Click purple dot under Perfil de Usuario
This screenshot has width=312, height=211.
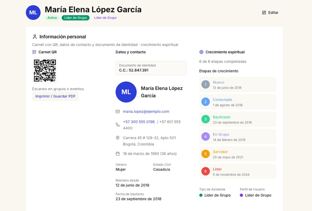pyautogui.click(x=241, y=195)
